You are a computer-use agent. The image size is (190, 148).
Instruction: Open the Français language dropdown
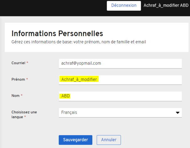120,112
